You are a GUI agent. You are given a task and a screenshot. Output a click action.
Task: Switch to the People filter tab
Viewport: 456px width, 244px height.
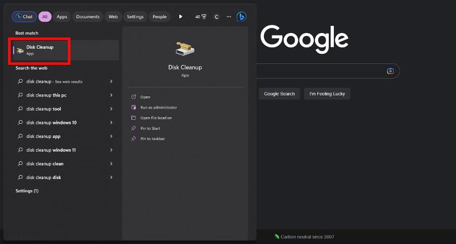tap(160, 17)
